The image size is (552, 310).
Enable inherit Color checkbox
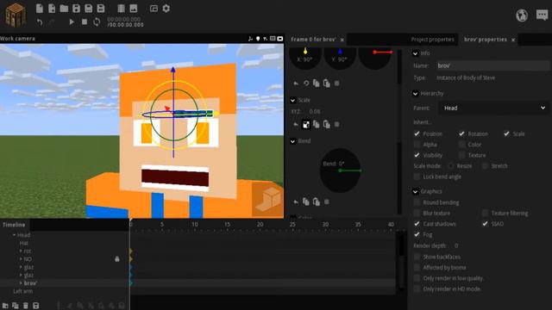461,145
